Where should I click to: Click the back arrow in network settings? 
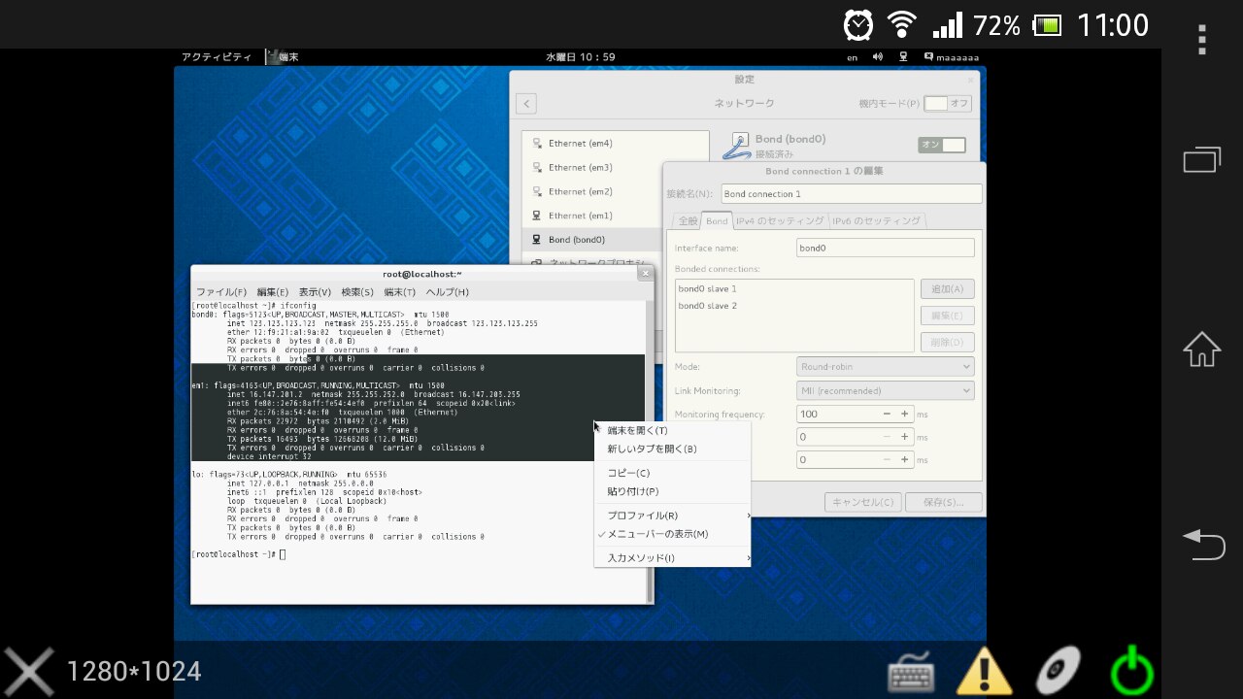(526, 103)
